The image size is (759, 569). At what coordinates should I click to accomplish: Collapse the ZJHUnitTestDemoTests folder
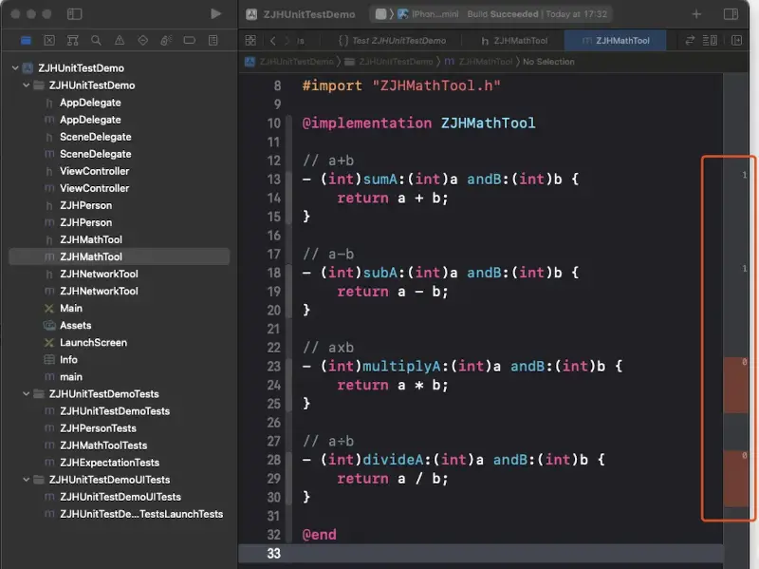tap(27, 393)
